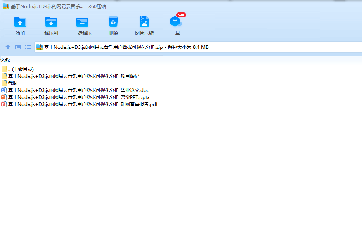The height and width of the screenshot is (225, 362).
Task: Open the 图片压缩 (Image compress) tool
Action: tap(144, 22)
